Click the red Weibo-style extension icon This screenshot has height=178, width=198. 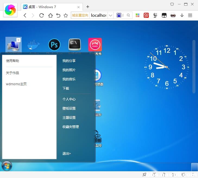[146, 15]
